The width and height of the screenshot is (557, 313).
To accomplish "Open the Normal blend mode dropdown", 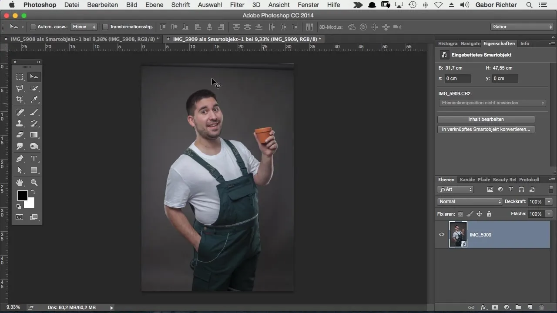I will tap(470, 202).
